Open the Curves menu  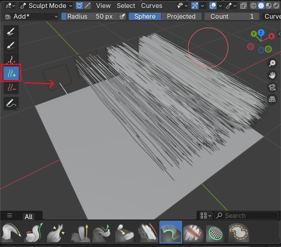point(151,6)
